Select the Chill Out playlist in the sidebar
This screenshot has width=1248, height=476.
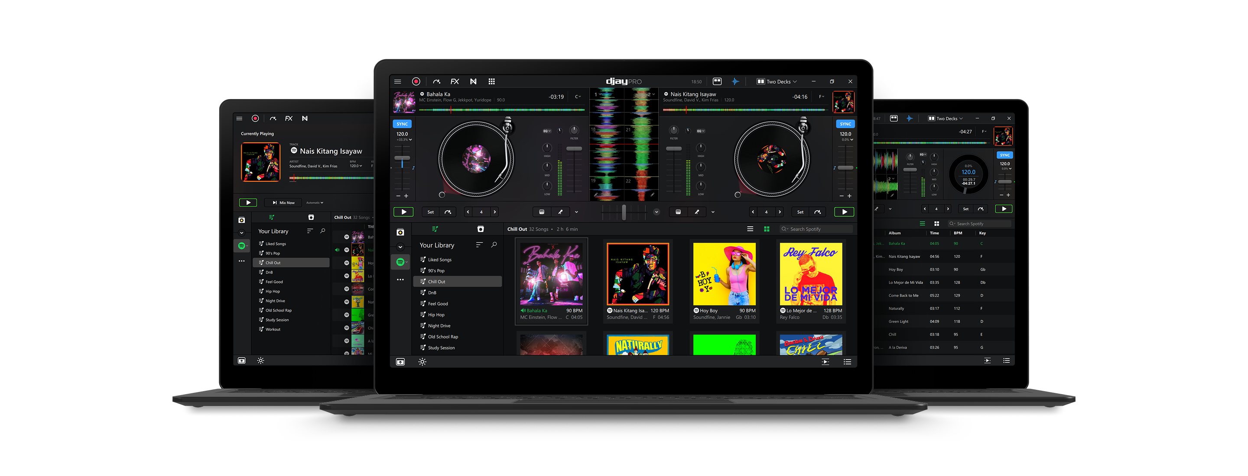[436, 281]
